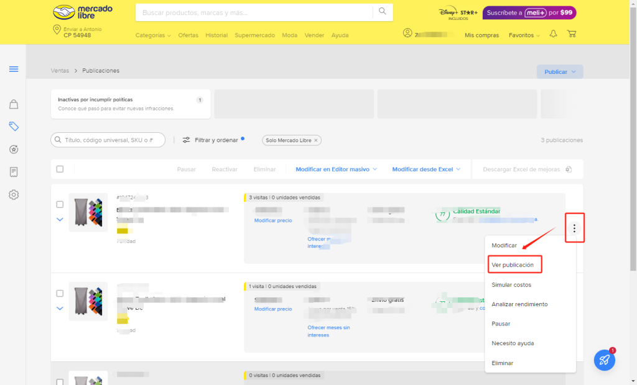Click the Disney+ Star logo

point(458,13)
